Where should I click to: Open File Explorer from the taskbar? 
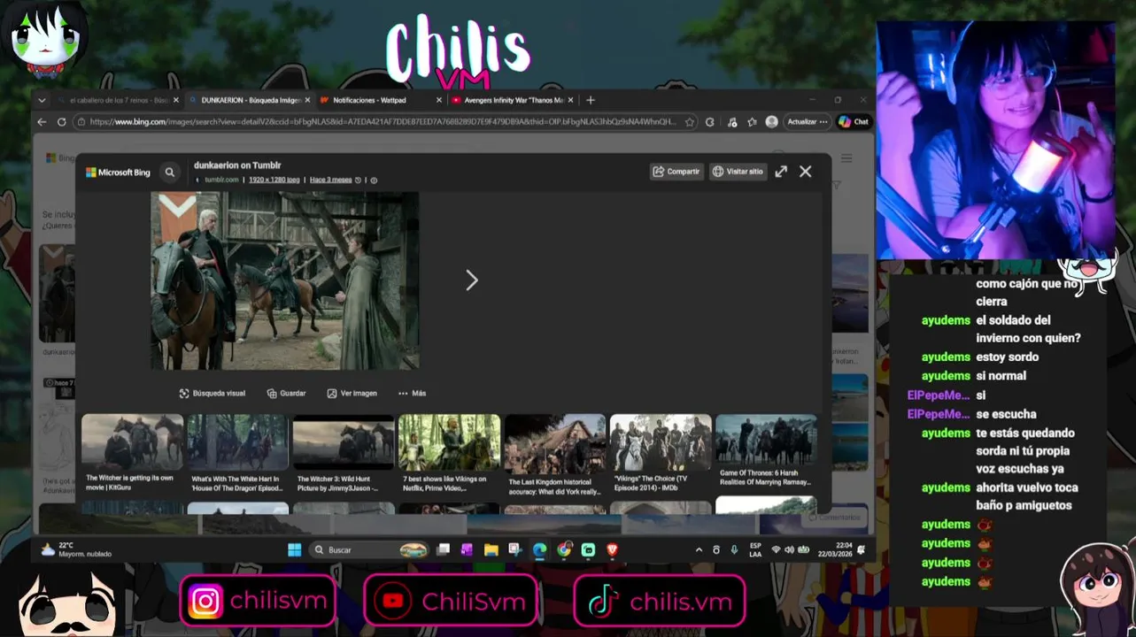491,549
